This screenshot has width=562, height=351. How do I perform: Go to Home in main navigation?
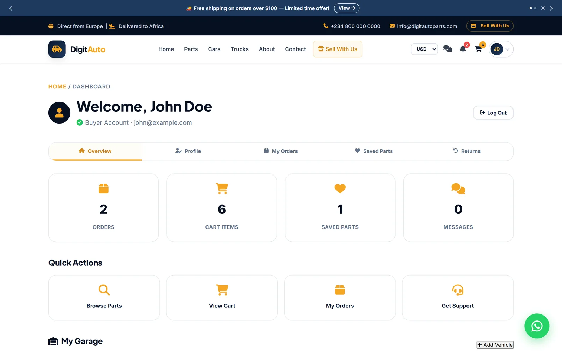tap(166, 49)
